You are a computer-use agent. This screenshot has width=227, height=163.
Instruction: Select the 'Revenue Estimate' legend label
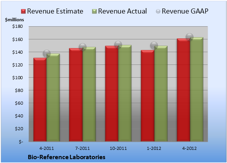[x=55, y=11]
